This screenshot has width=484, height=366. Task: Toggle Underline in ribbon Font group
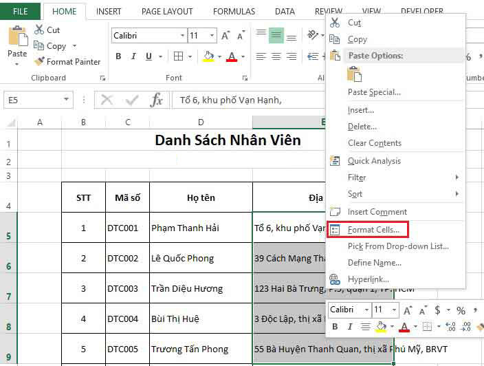tap(148, 56)
